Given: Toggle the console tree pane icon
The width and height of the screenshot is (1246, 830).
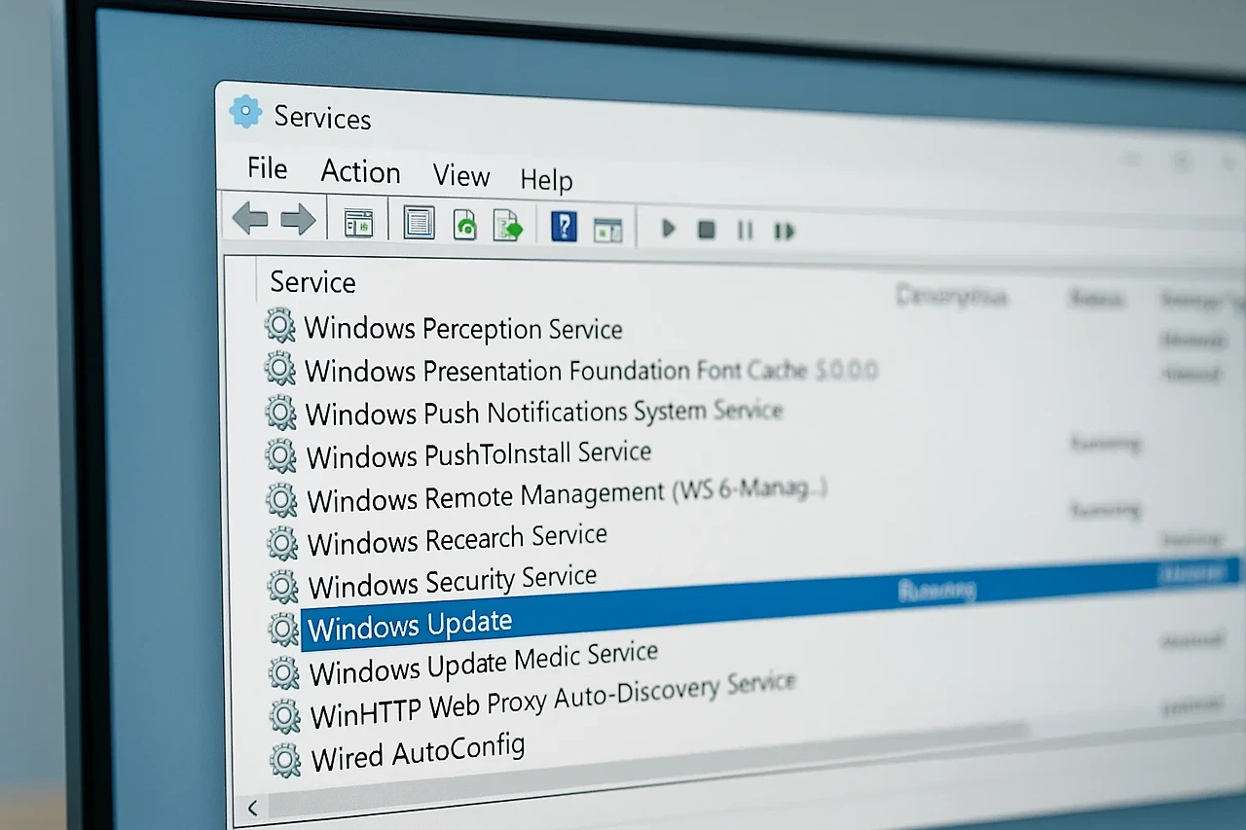Looking at the screenshot, I should [x=359, y=225].
